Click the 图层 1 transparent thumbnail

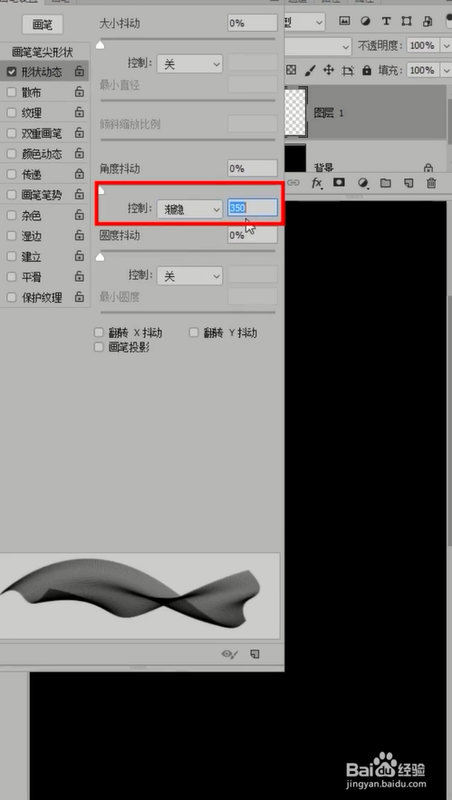[295, 112]
